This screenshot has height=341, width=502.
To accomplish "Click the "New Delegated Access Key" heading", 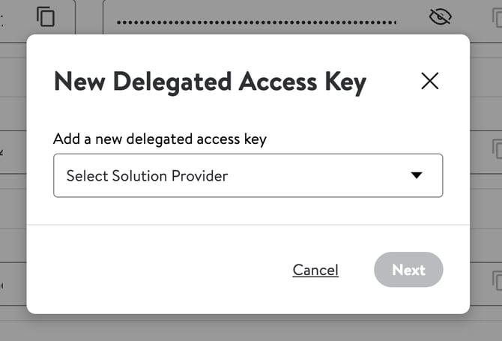I will click(x=210, y=82).
